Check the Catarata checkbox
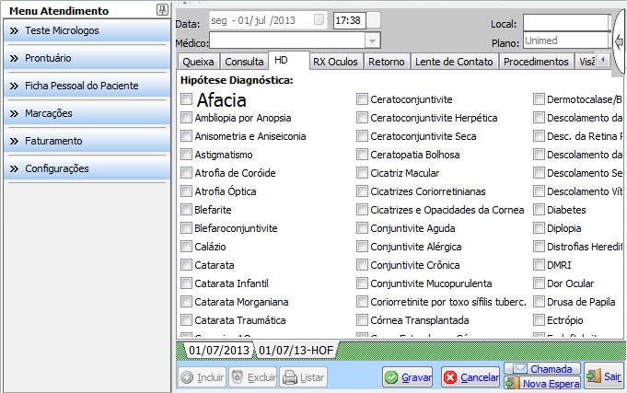Viewport: 627px width, 393px height. pos(187,265)
